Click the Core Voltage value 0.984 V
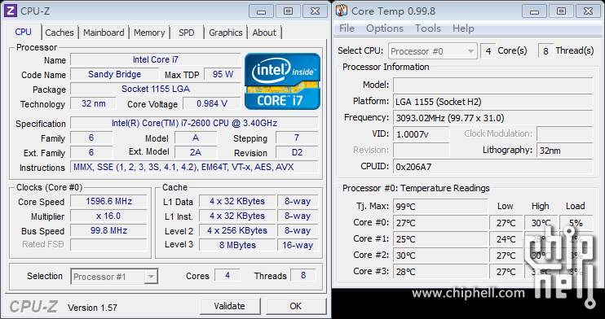Screen dimensions: 605x319 coord(212,103)
